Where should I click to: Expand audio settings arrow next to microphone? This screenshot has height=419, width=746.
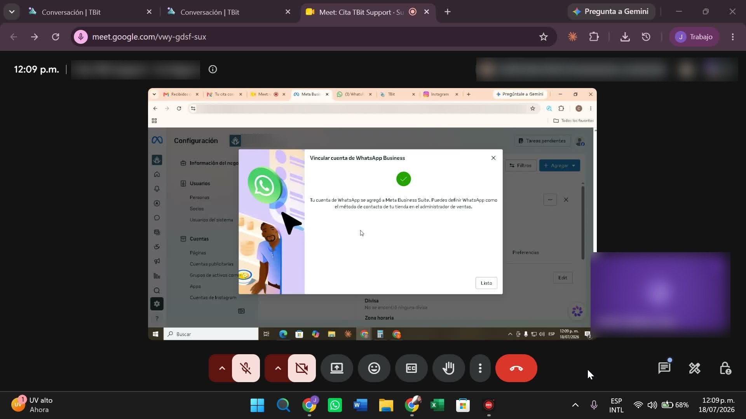221,368
